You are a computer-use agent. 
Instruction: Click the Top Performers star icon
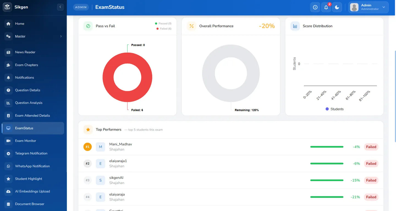tap(88, 130)
